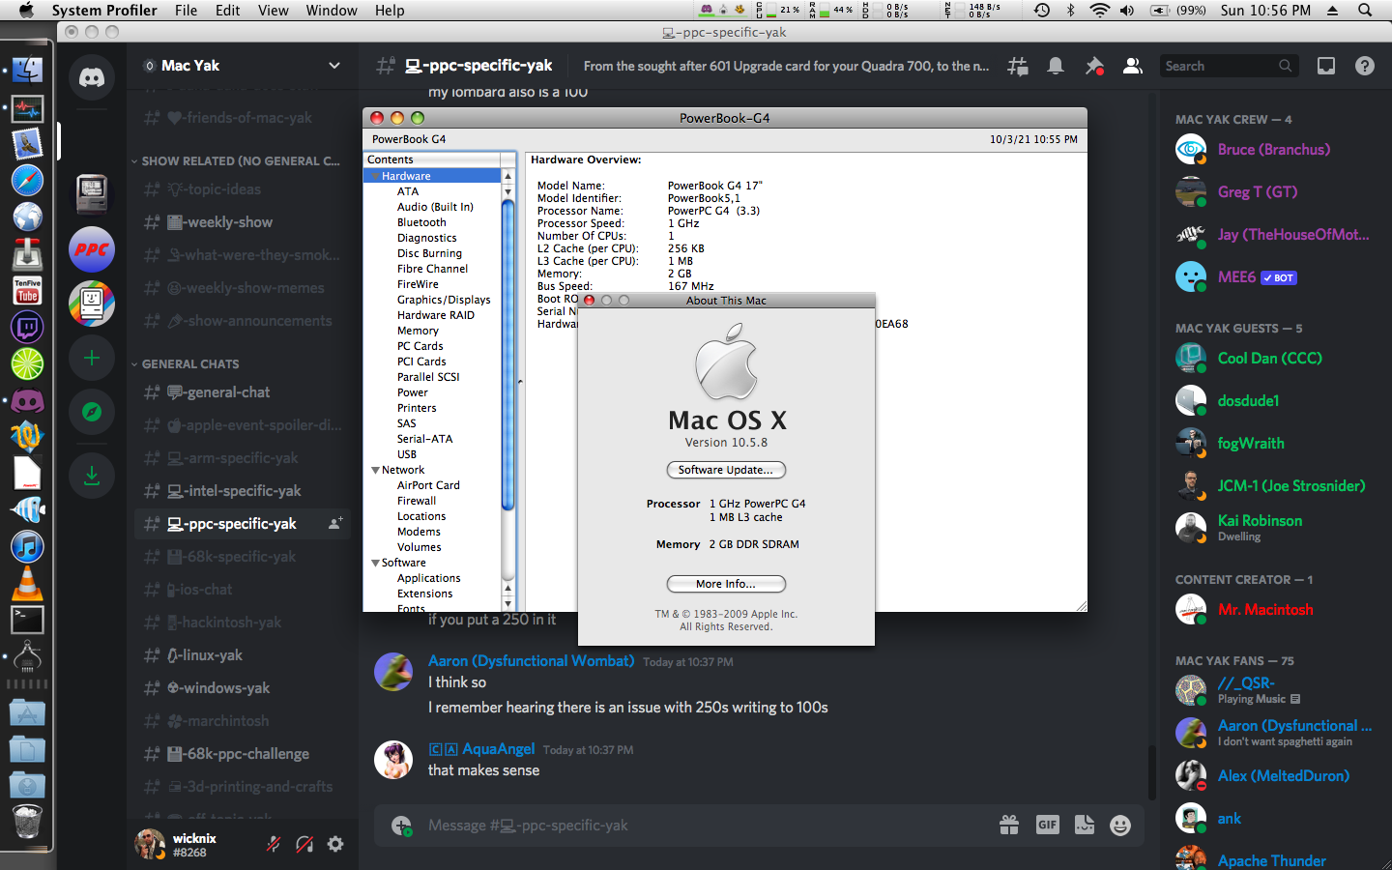The width and height of the screenshot is (1392, 870).
Task: Click create invite icon on ppc-specific-yak
Action: pyautogui.click(x=335, y=523)
